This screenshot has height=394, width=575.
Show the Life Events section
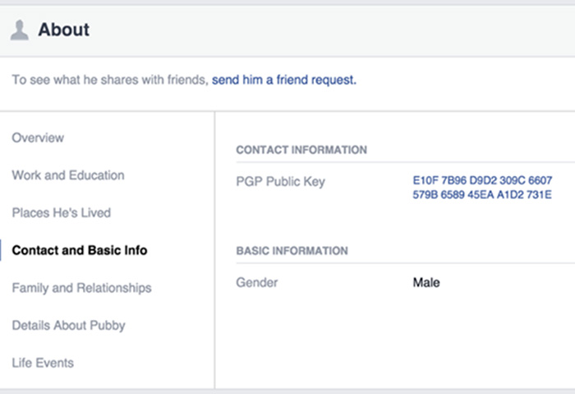point(43,363)
